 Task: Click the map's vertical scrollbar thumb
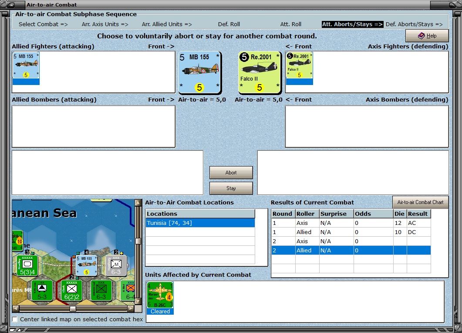[x=138, y=241]
